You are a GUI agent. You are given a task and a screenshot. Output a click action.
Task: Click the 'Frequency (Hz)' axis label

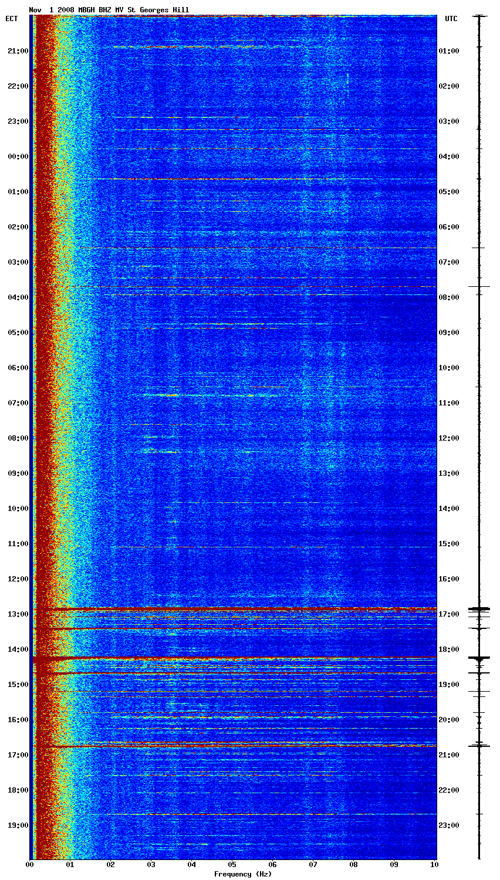point(242,874)
